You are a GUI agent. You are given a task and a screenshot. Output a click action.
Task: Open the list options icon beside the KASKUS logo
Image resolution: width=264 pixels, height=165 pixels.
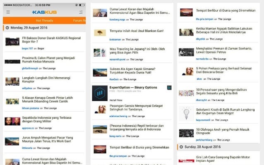pyautogui.click(x=81, y=12)
